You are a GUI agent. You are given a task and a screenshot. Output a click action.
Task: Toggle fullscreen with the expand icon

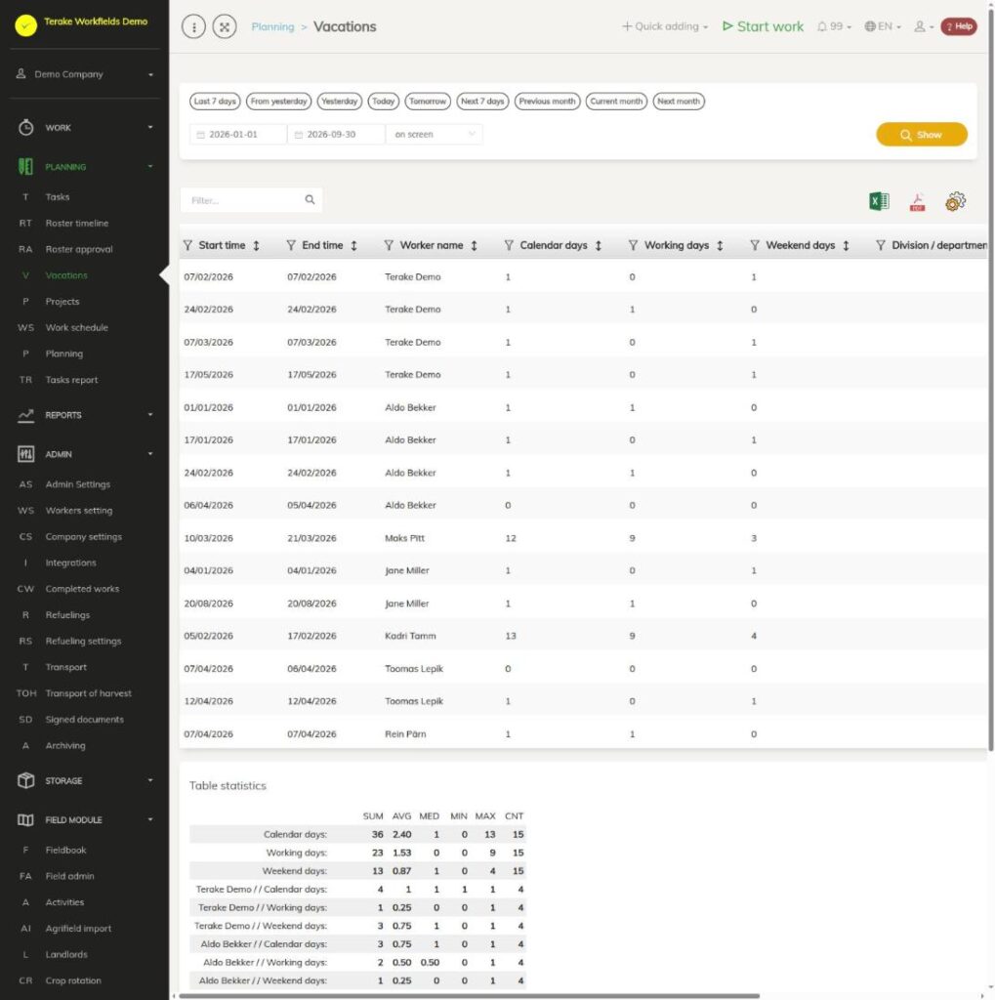point(225,26)
